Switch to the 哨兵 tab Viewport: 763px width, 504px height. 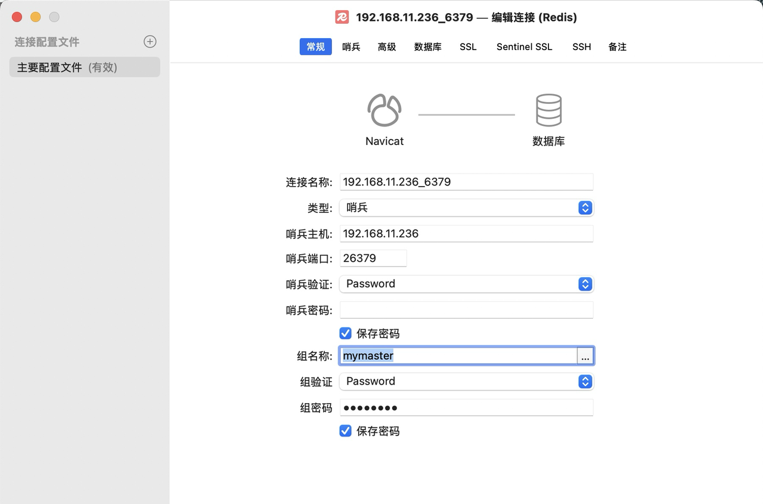351,47
